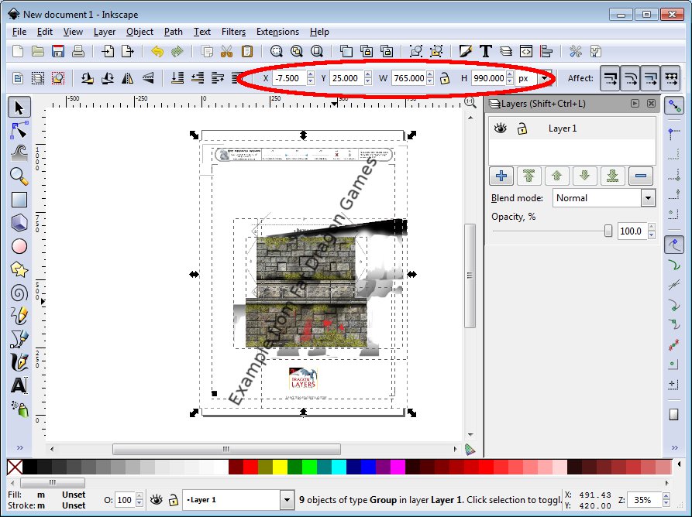The width and height of the screenshot is (692, 517).
Task: Open the Extensions menu
Action: [x=277, y=32]
